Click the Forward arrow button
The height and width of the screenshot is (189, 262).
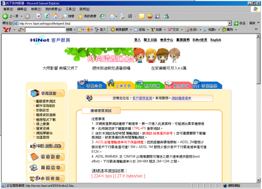click(x=27, y=16)
